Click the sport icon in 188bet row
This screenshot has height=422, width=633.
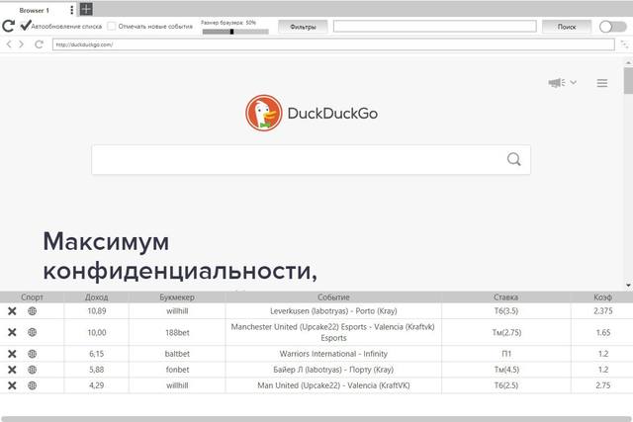[x=32, y=332]
